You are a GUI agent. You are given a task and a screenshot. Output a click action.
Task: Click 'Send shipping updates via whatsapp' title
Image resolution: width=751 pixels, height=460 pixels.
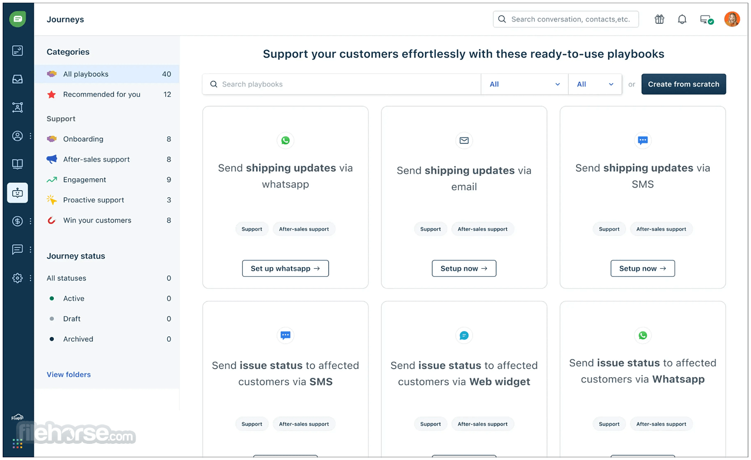click(286, 176)
